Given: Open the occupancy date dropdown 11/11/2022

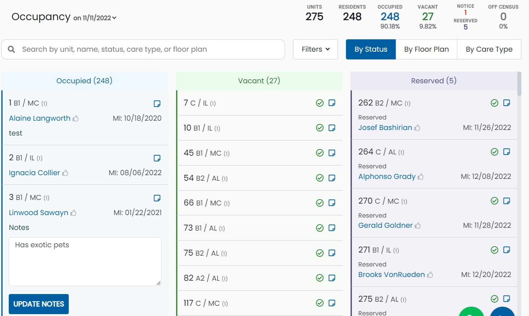Looking at the screenshot, I should (95, 18).
